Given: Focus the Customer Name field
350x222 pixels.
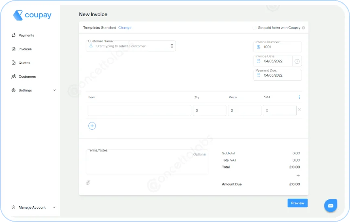Looking at the screenshot, I should point(130,46).
